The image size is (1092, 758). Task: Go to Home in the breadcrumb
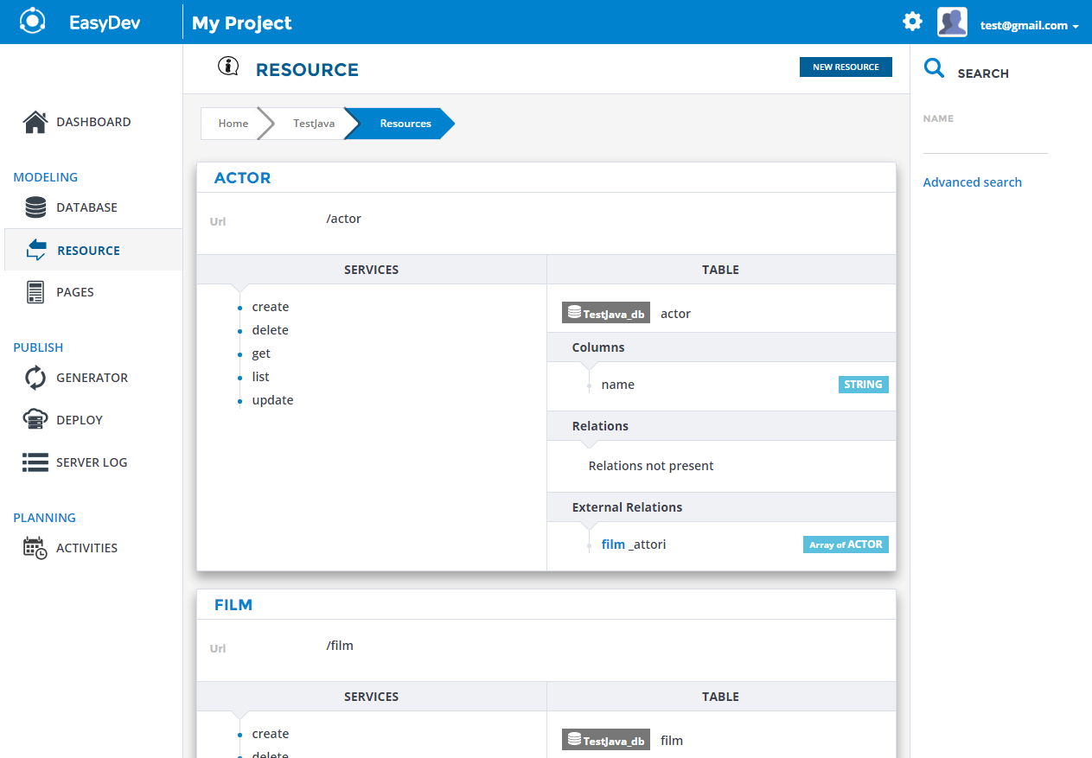pyautogui.click(x=233, y=124)
